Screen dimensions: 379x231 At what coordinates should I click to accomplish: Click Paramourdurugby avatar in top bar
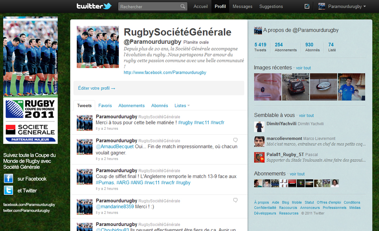click(x=322, y=6)
